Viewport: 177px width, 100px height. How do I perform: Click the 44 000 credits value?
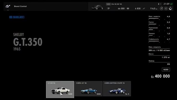(x=121, y=9)
